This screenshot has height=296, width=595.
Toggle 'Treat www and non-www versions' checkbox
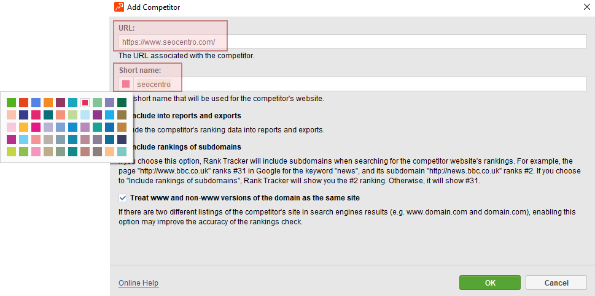[123, 197]
